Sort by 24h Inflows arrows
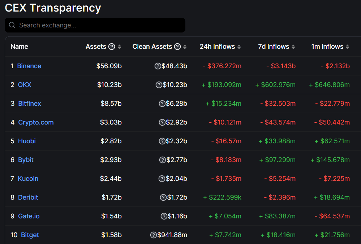 (x=239, y=47)
